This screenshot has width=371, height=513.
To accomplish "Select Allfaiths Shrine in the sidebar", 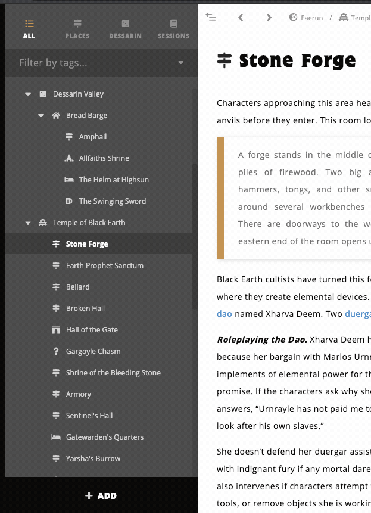I will click(104, 158).
